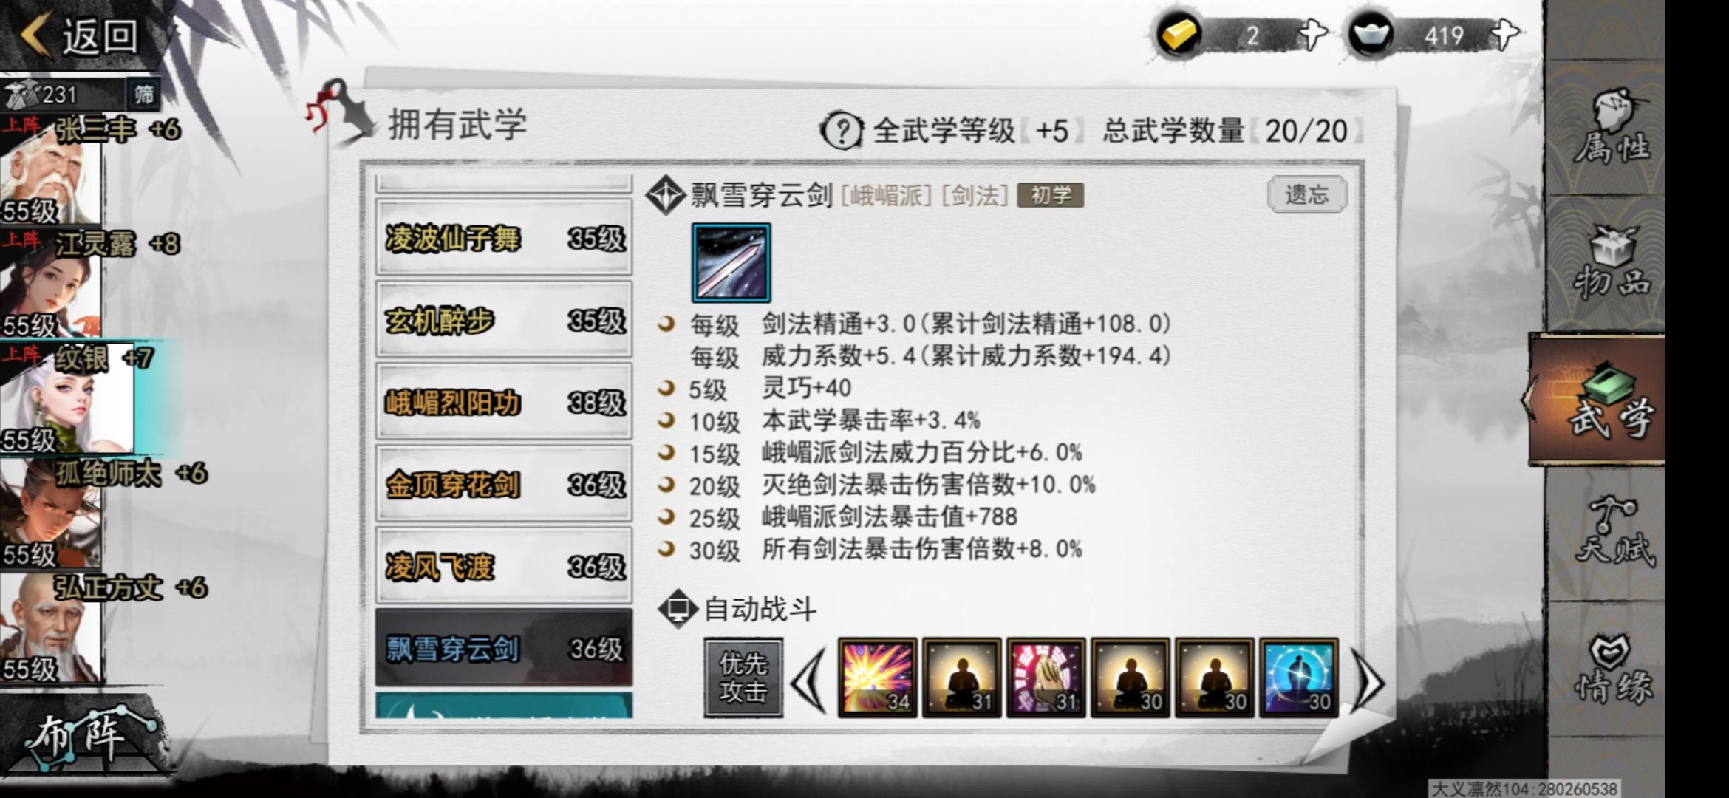The width and height of the screenshot is (1729, 798).
Task: Select the first auto-battle skill level 34
Action: [877, 678]
